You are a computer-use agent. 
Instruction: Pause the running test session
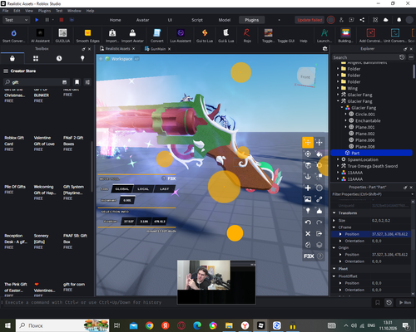click(47, 20)
